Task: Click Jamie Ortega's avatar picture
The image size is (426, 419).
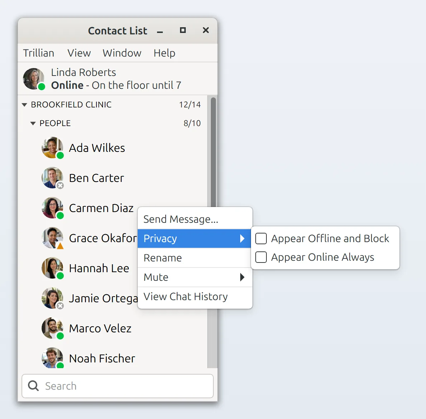Action: tap(52, 298)
